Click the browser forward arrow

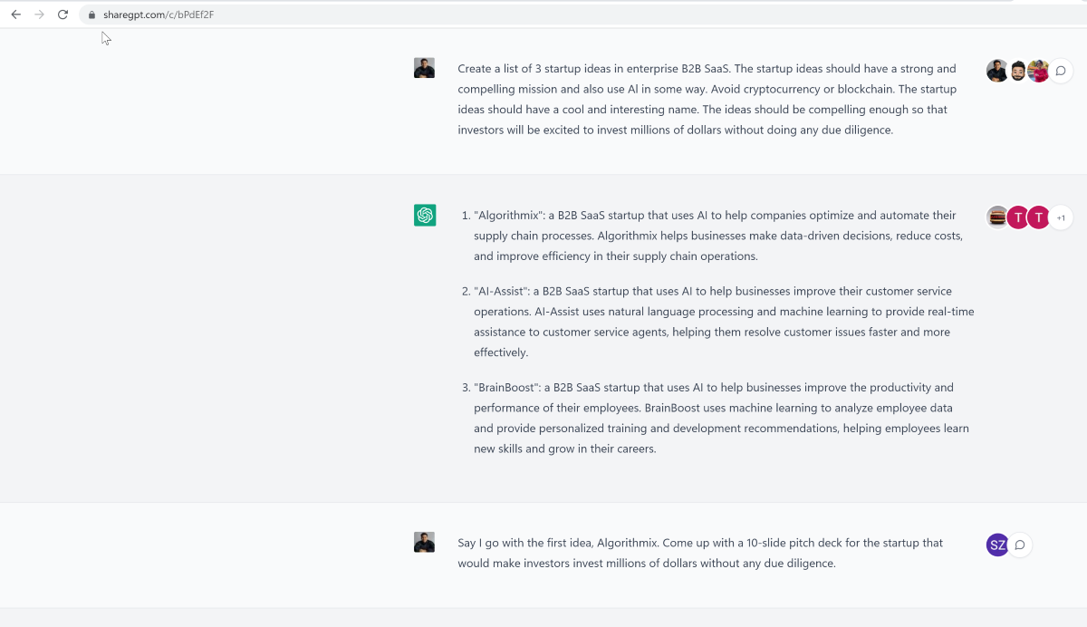[39, 14]
